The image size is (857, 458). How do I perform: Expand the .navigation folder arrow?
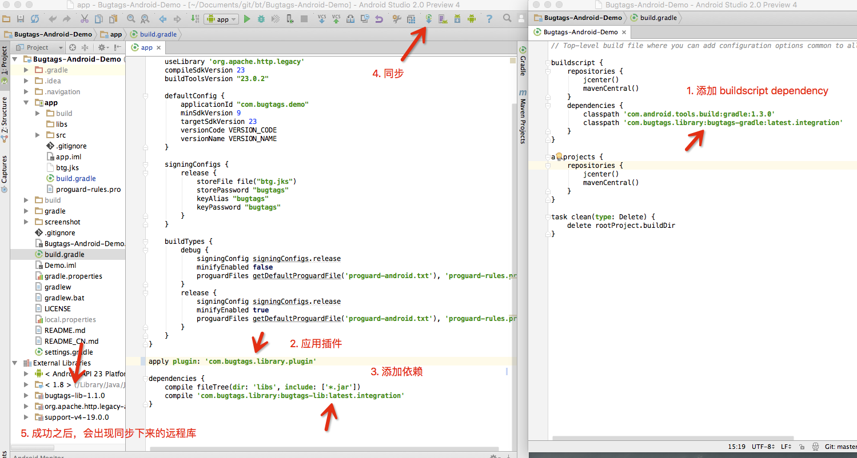pos(26,92)
